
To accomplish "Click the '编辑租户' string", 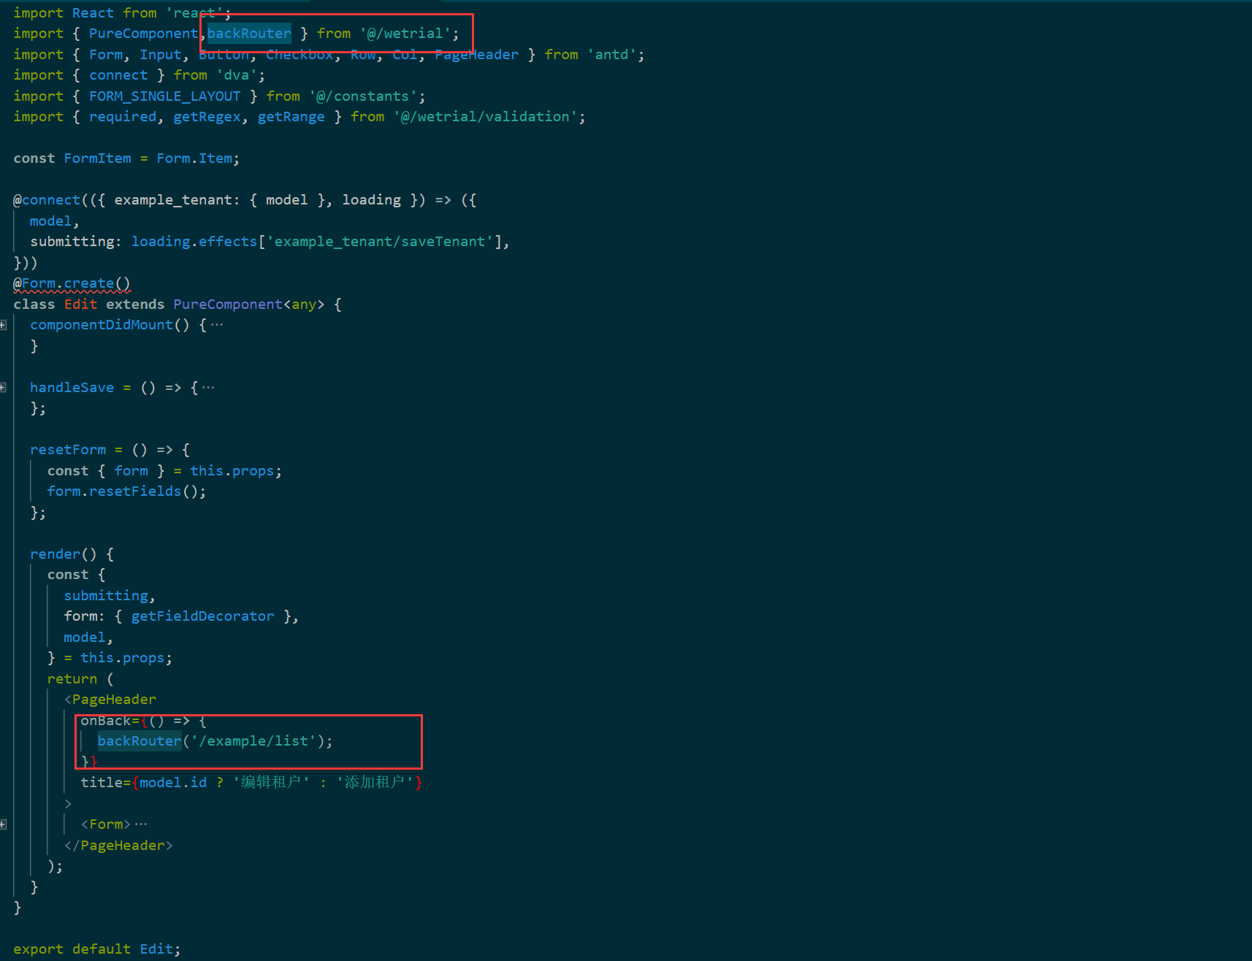I will tap(271, 783).
